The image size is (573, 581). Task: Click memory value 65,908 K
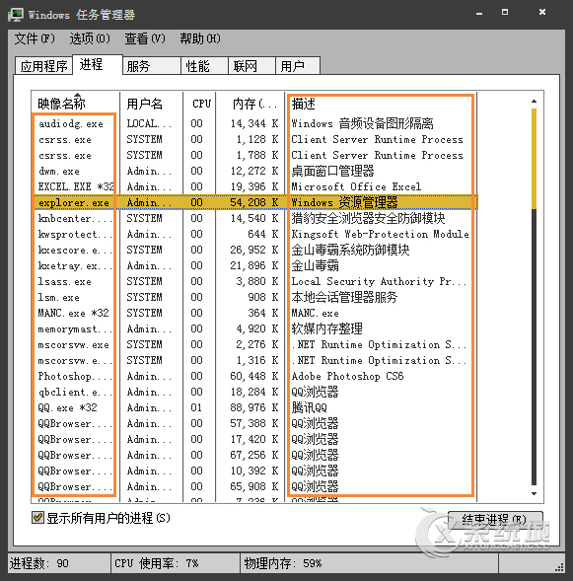coord(254,486)
